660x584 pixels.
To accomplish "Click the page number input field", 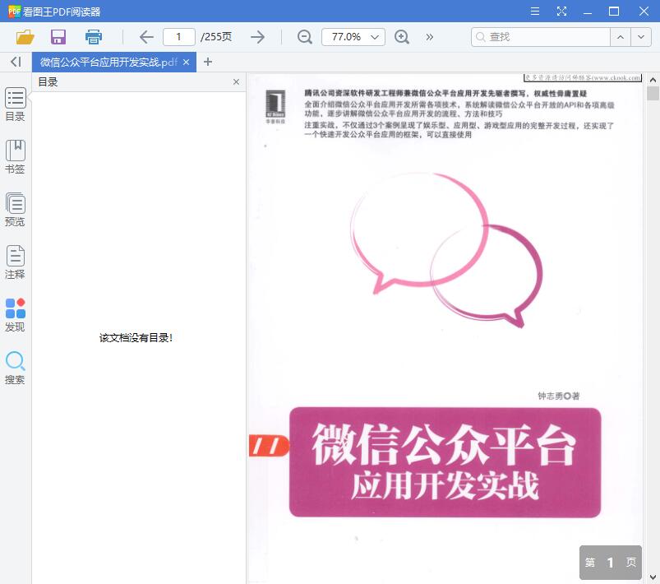I will click(179, 37).
